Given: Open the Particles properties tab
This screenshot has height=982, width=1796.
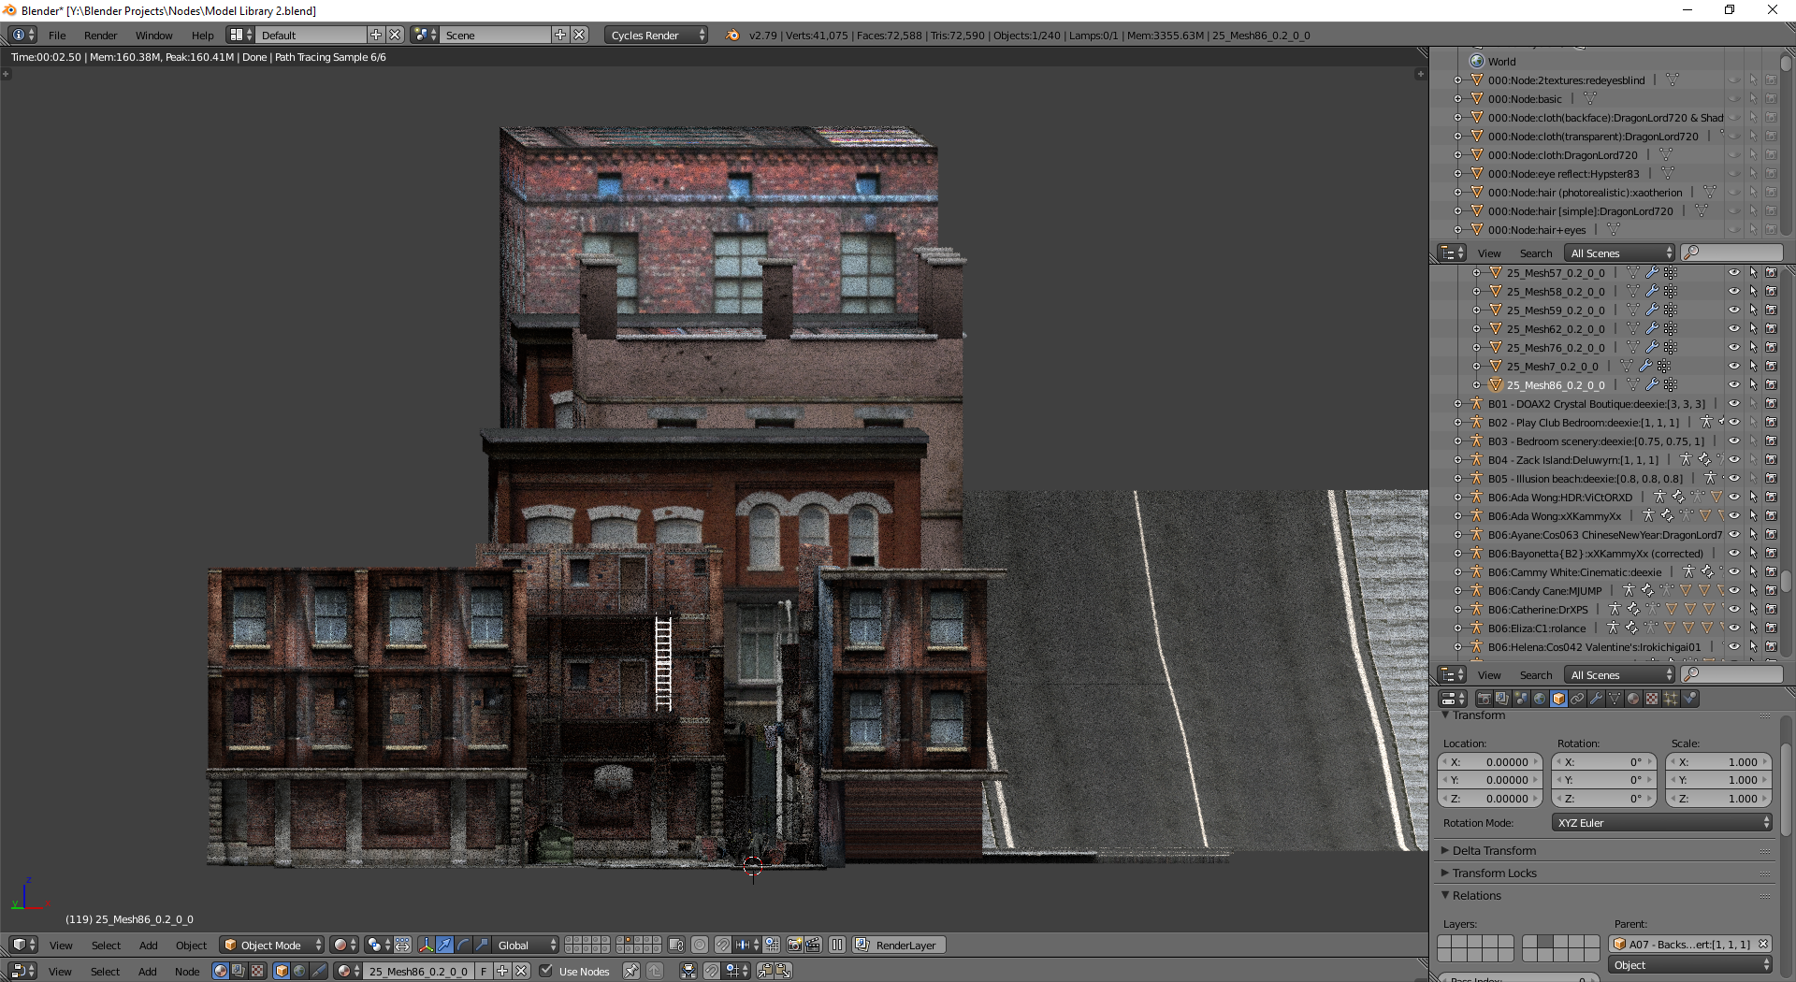Looking at the screenshot, I should click(x=1671, y=699).
